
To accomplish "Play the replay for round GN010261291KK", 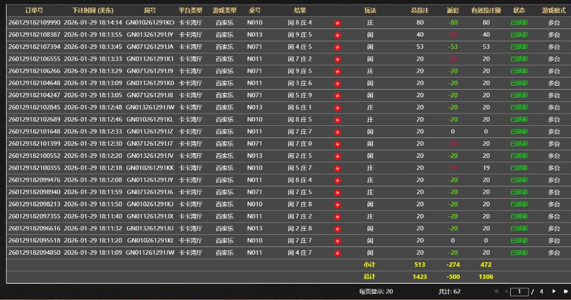I will click(337, 168).
